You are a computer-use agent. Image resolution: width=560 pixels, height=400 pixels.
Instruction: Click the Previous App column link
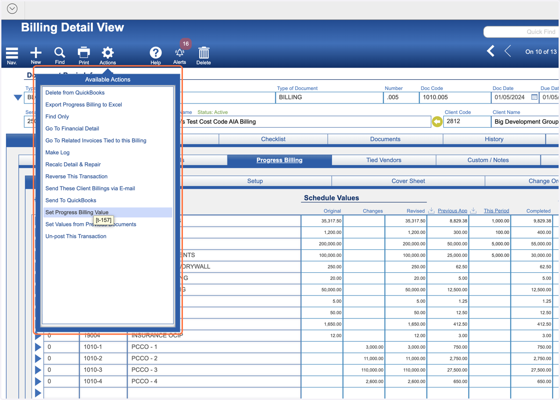[452, 211]
